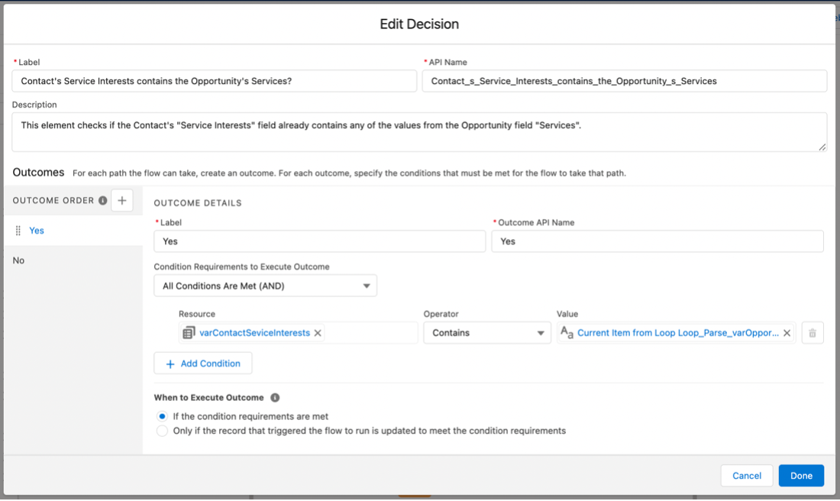Remove varContactSeviceInterests by clicking its X
This screenshot has height=501, width=840.
[x=318, y=332]
